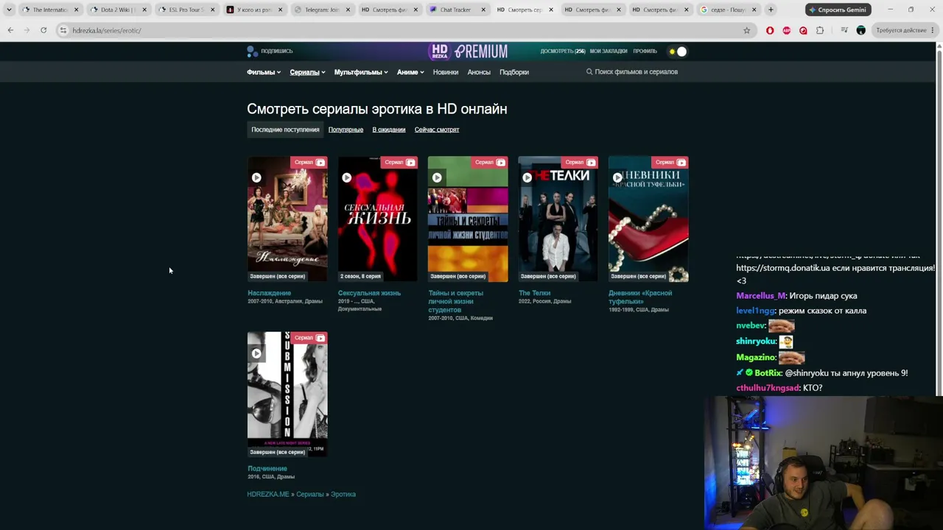Image resolution: width=943 pixels, height=530 pixels.
Task: Toggle the dark/light theme switch
Action: tap(677, 52)
